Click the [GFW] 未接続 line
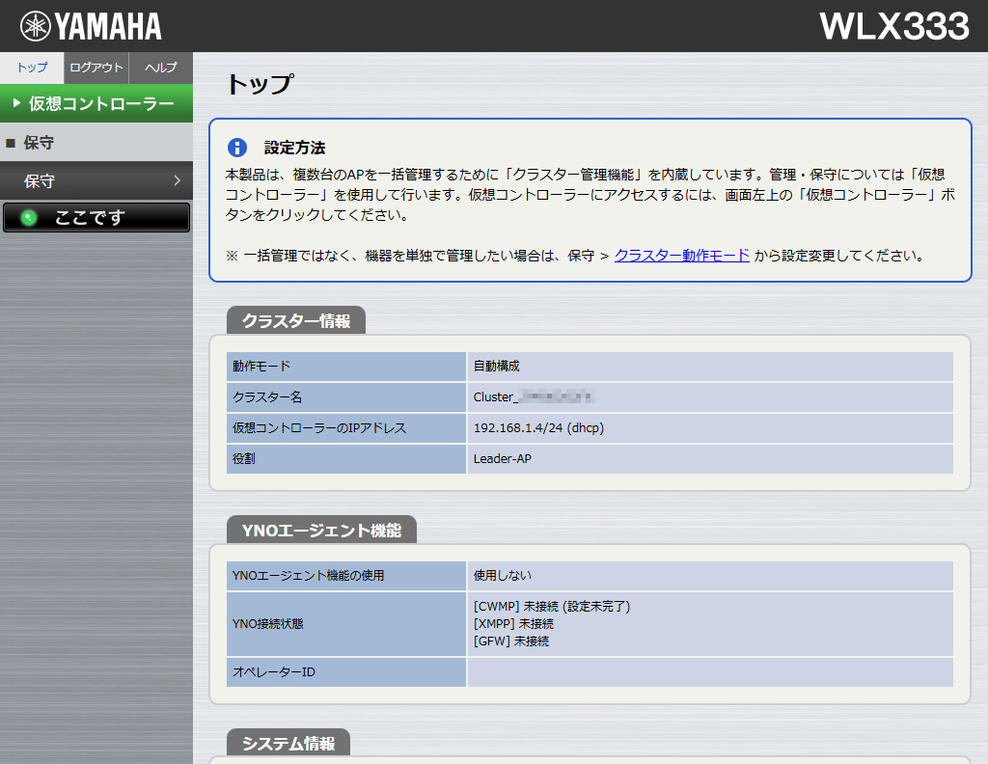The width and height of the screenshot is (988, 764). [511, 641]
